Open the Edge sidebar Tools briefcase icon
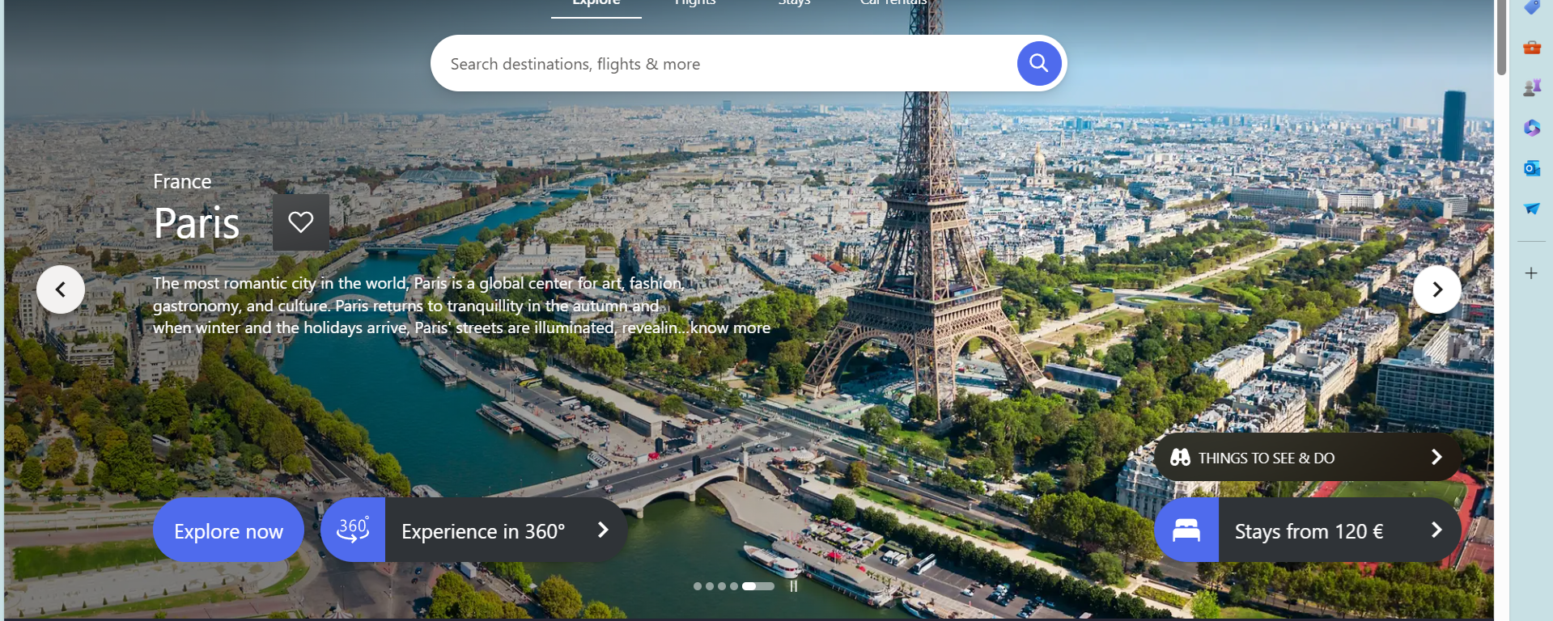1553x621 pixels. click(1531, 48)
